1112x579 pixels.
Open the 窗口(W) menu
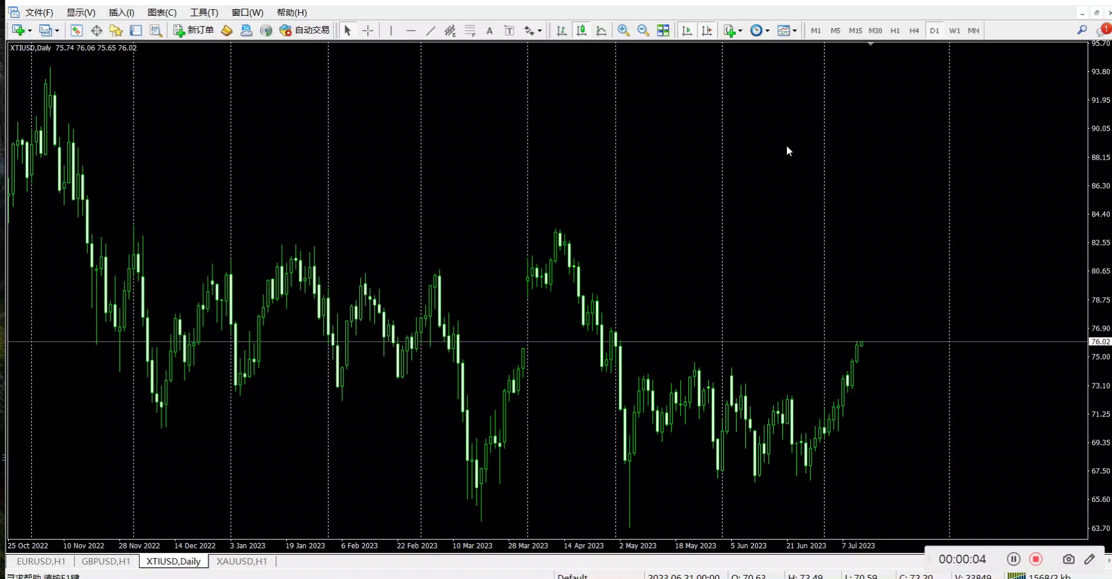pos(247,13)
